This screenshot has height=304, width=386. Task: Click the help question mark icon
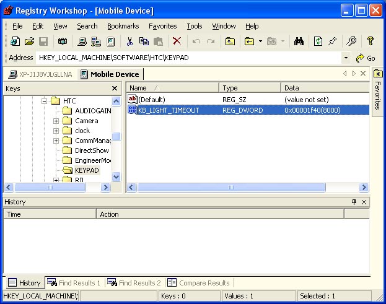click(371, 41)
